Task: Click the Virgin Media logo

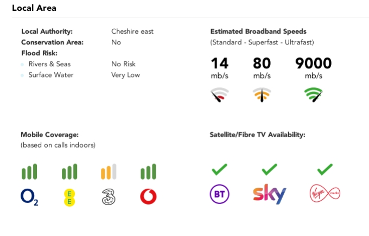Action: (x=325, y=194)
